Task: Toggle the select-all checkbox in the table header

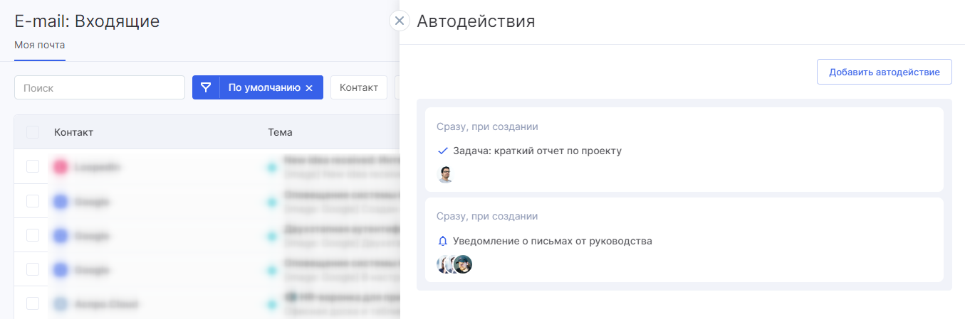Action: [33, 132]
